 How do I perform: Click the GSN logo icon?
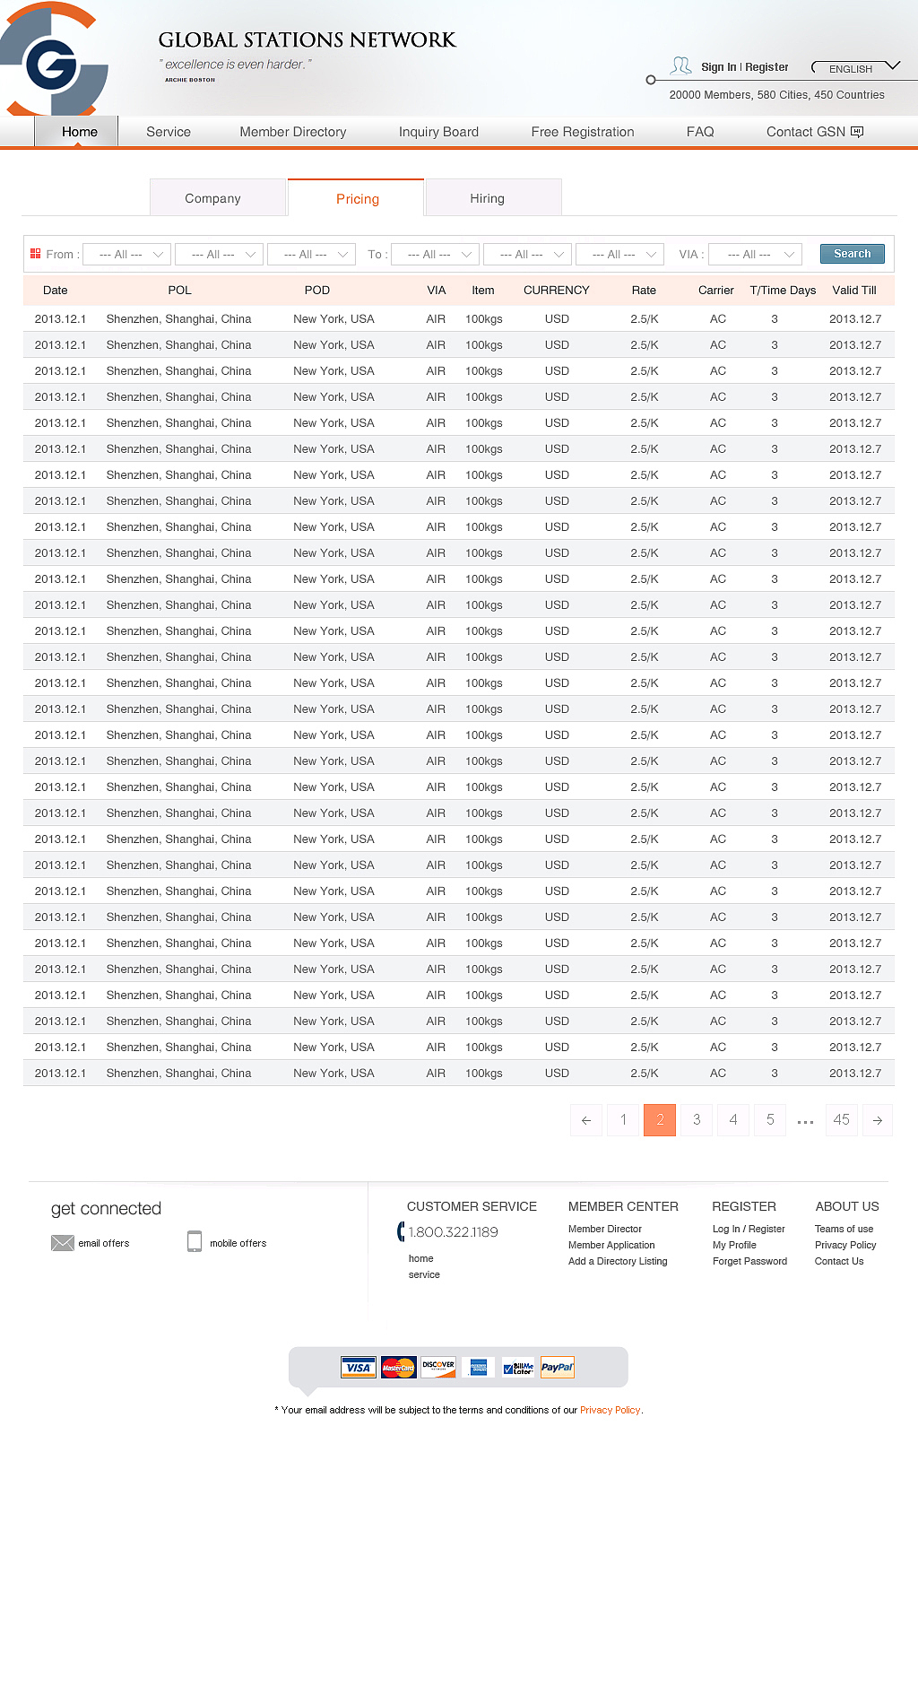pos(53,63)
